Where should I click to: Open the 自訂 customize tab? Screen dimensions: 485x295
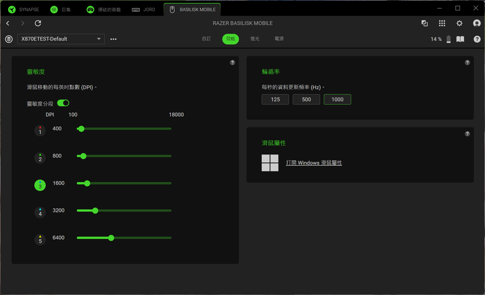click(206, 39)
